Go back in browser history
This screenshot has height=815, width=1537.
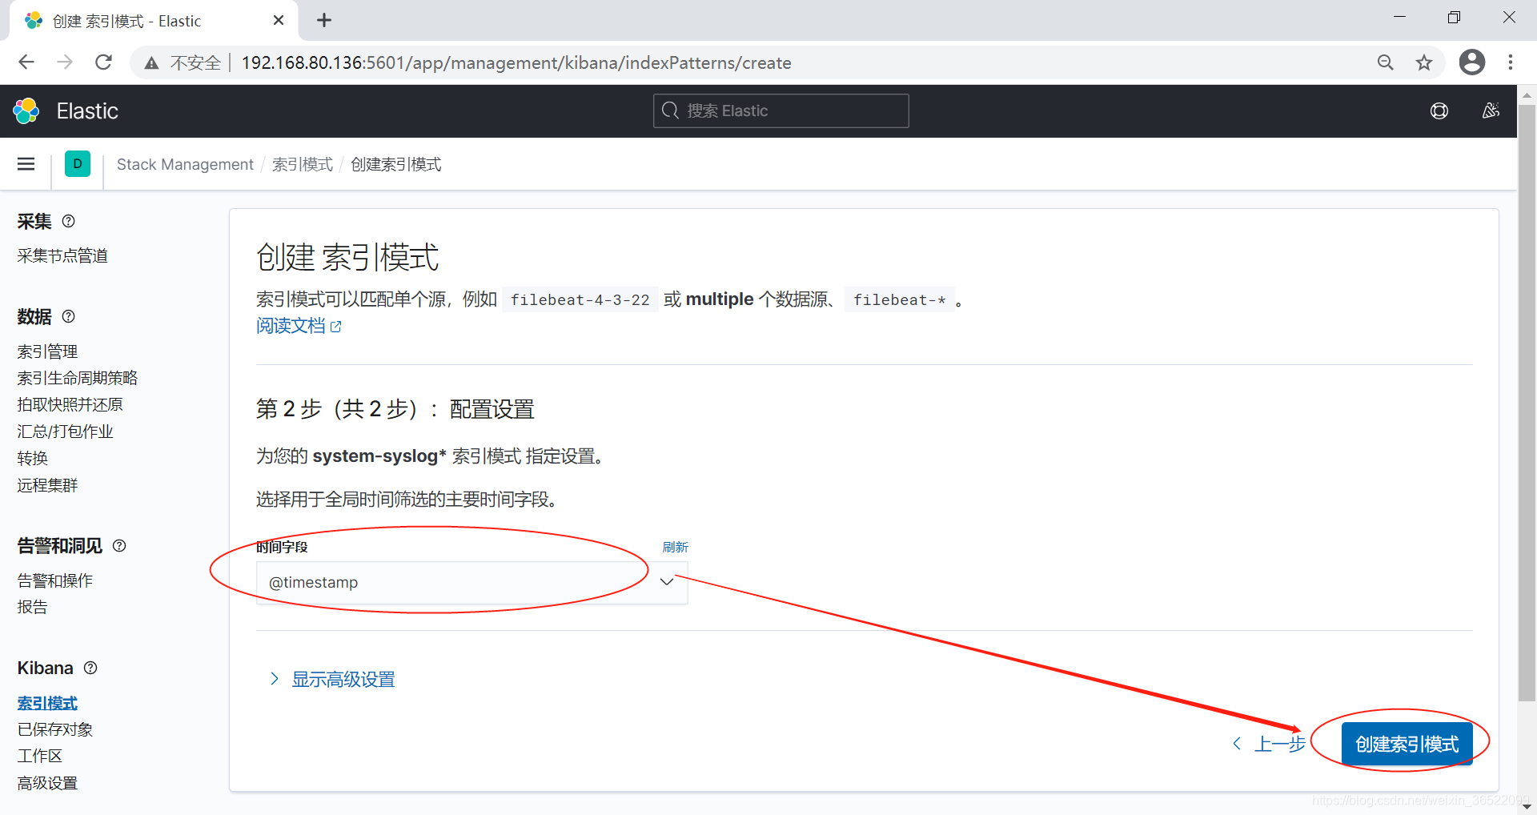[x=26, y=62]
